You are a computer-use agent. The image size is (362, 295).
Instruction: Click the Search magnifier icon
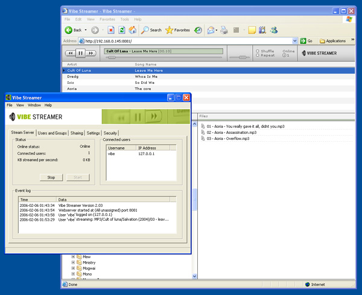tap(146, 30)
